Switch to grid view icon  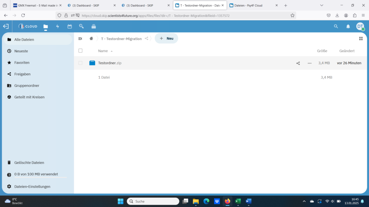click(361, 38)
